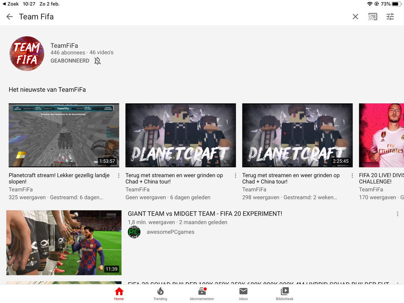Open the Cast to device icon
This screenshot has height=303, width=404.
(373, 16)
